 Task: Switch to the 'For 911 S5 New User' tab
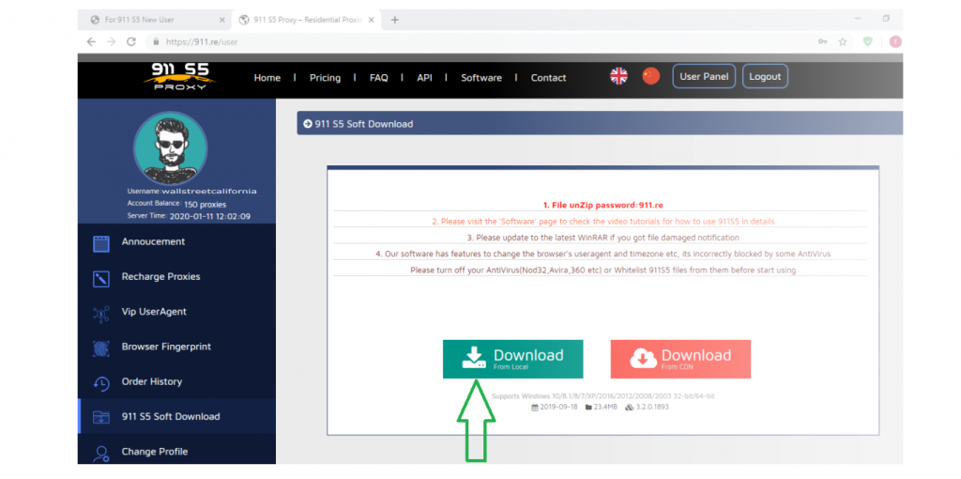point(156,20)
